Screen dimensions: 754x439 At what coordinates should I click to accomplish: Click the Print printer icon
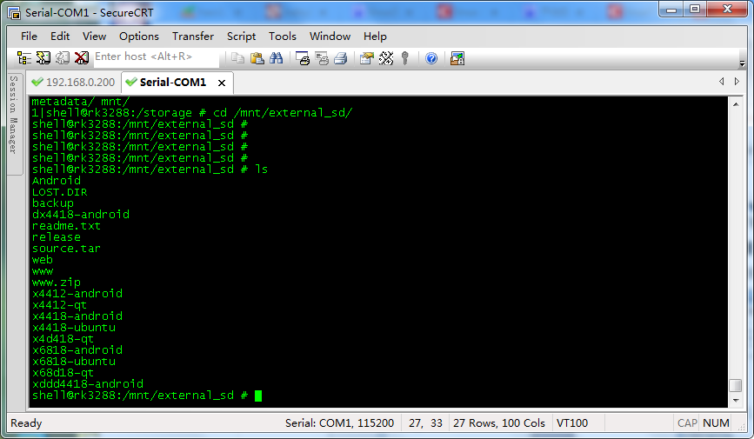point(341,58)
